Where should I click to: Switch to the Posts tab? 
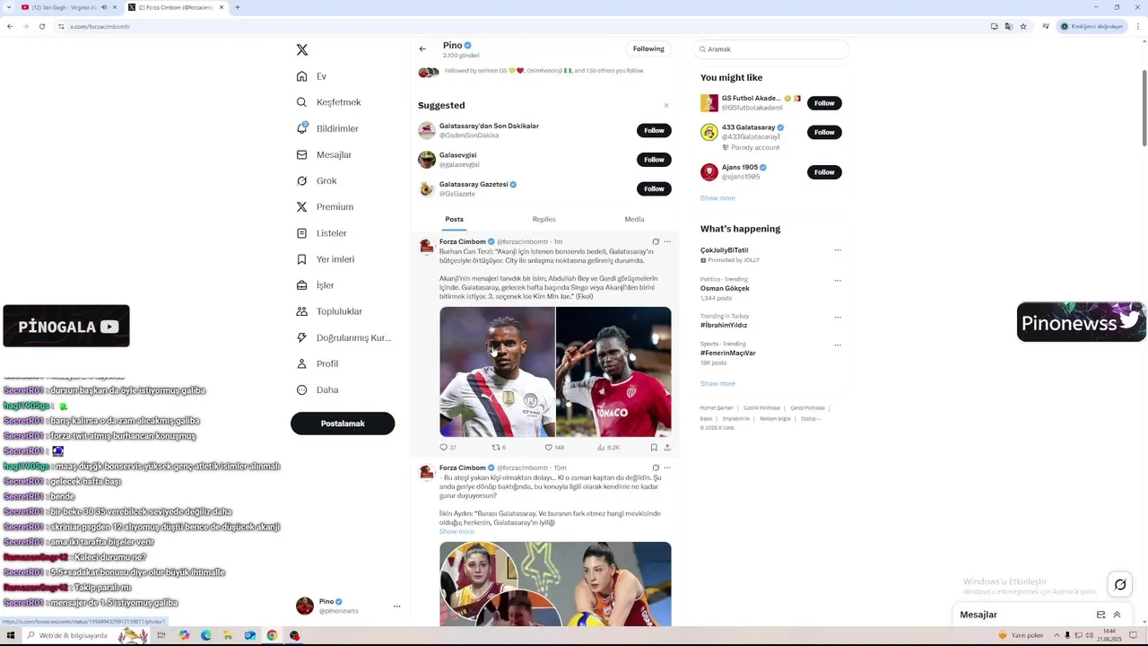[454, 219]
